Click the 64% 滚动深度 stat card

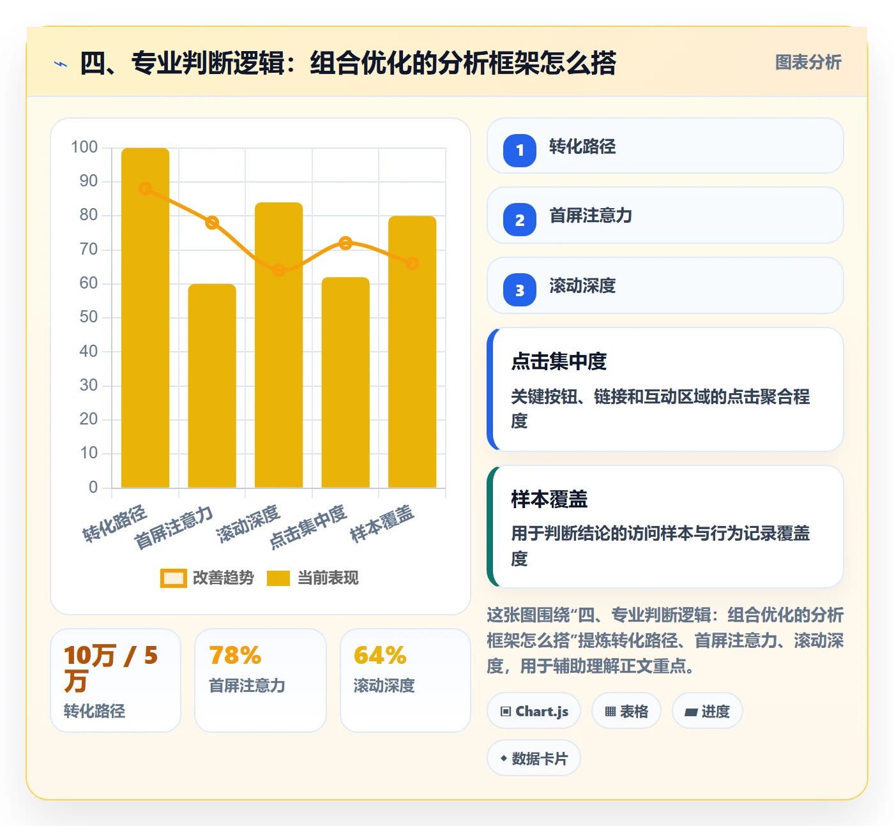coord(405,680)
